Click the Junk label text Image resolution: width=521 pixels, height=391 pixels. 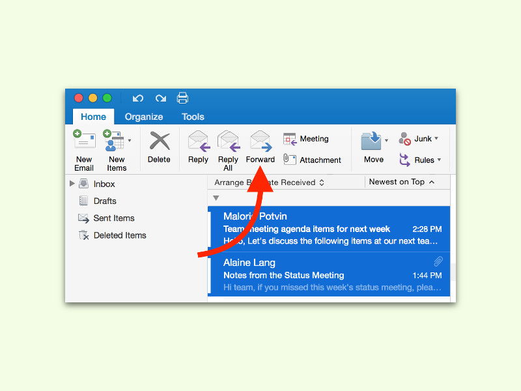pos(423,139)
